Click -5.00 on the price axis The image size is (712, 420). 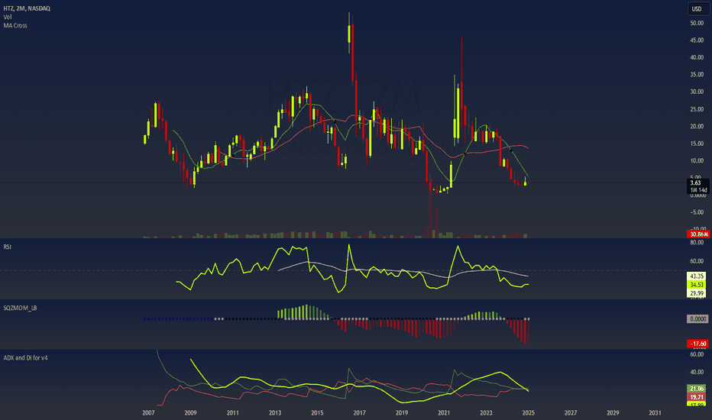(x=697, y=212)
